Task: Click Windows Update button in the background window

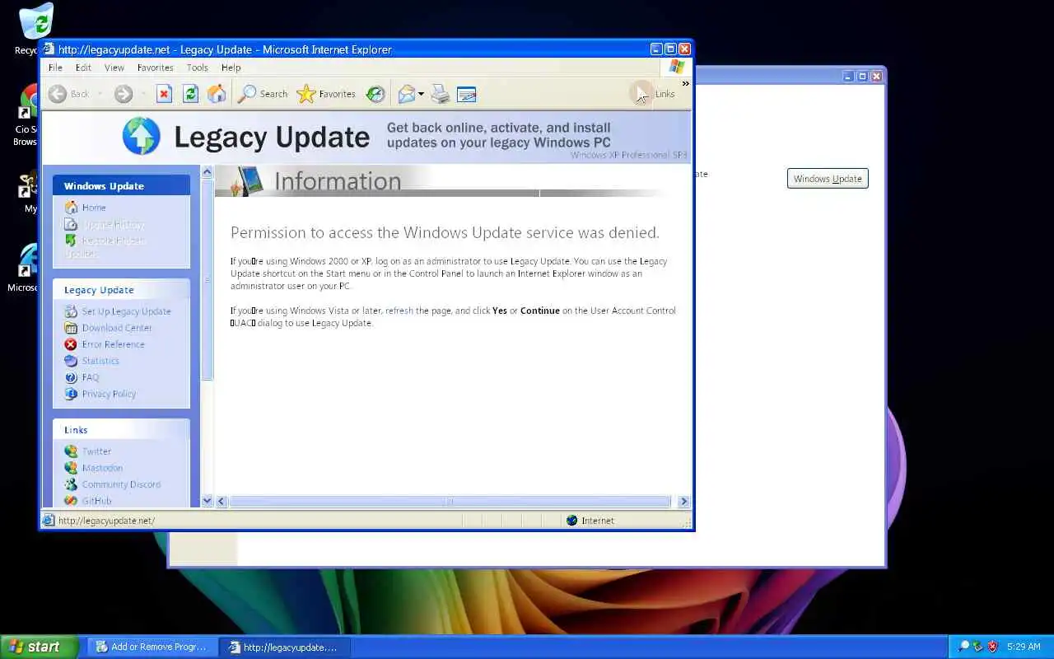Action: [828, 179]
